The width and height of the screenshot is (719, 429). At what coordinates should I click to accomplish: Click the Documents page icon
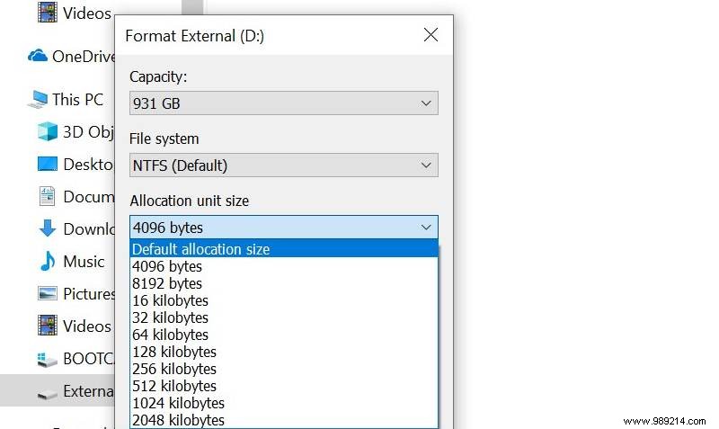(48, 196)
